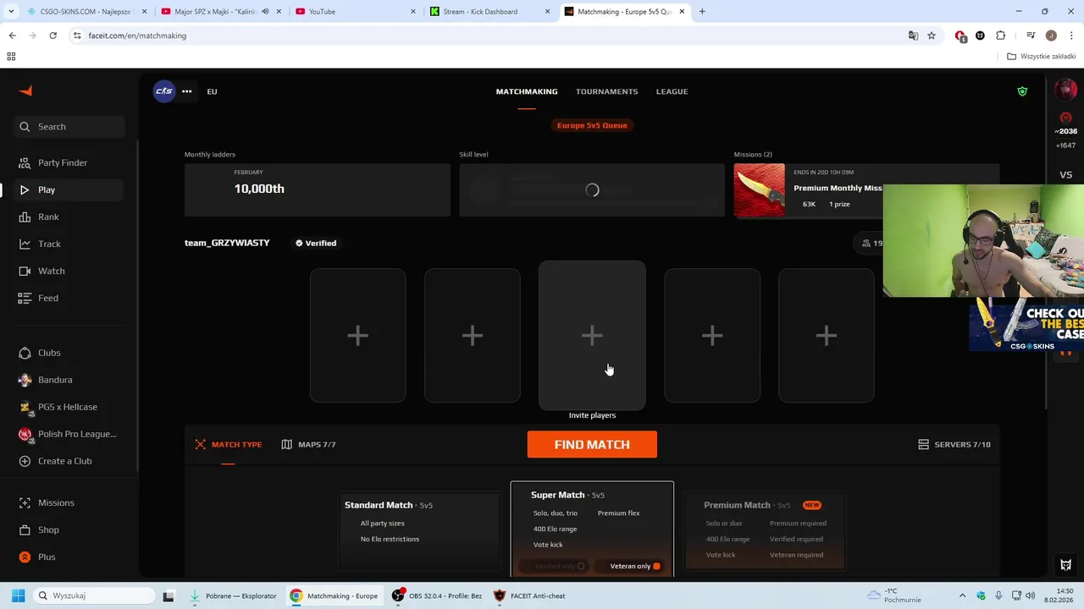Click the green anti-cheat shield icon
This screenshot has height=609, width=1084.
pyautogui.click(x=1022, y=91)
